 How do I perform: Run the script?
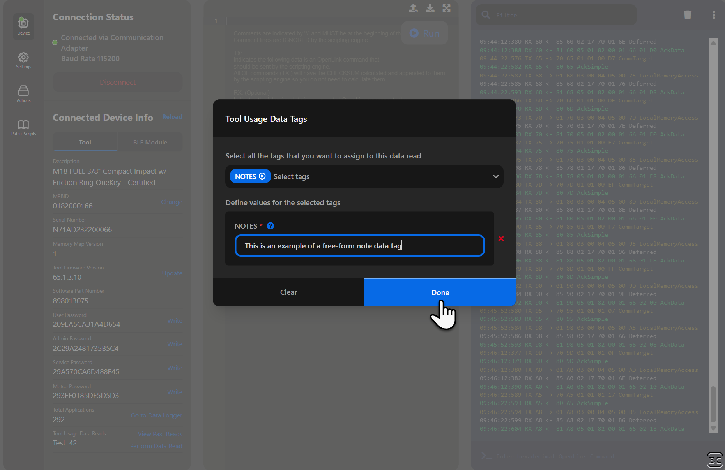click(x=424, y=33)
